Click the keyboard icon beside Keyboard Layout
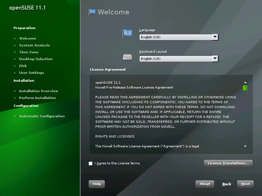 click(x=127, y=56)
